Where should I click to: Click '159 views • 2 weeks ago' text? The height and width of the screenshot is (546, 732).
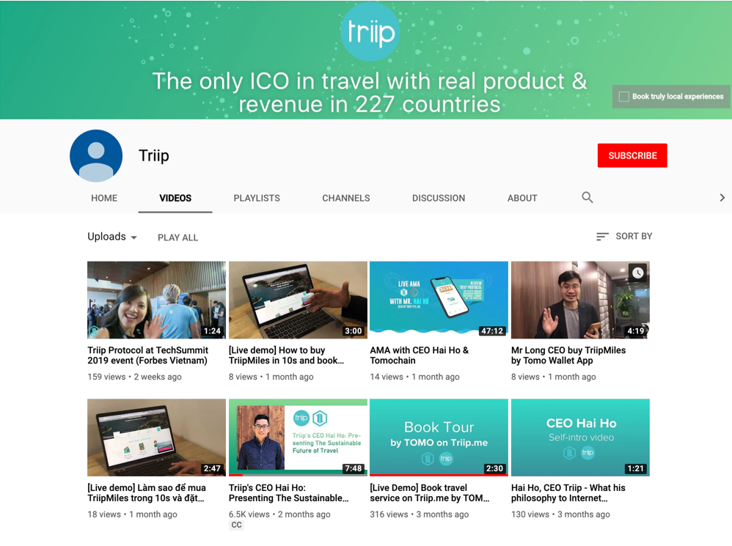(x=134, y=377)
